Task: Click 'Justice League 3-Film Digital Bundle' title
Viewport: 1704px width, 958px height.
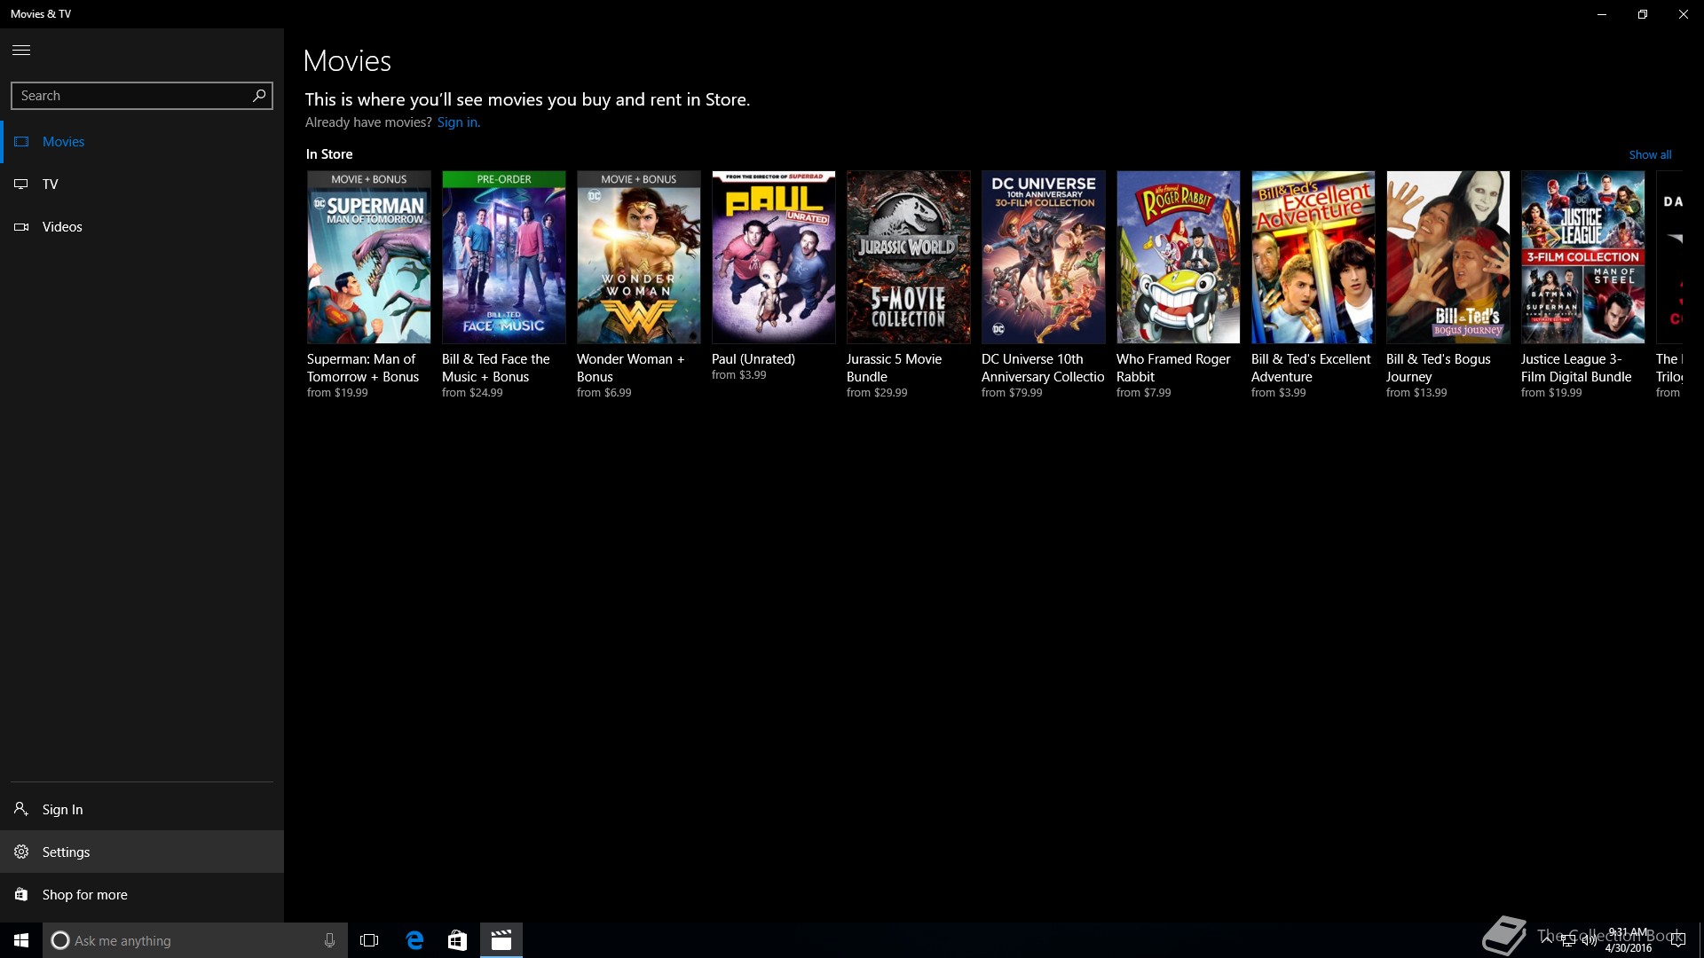Action: (x=1576, y=368)
